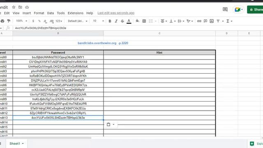Select column B header

(58, 33)
